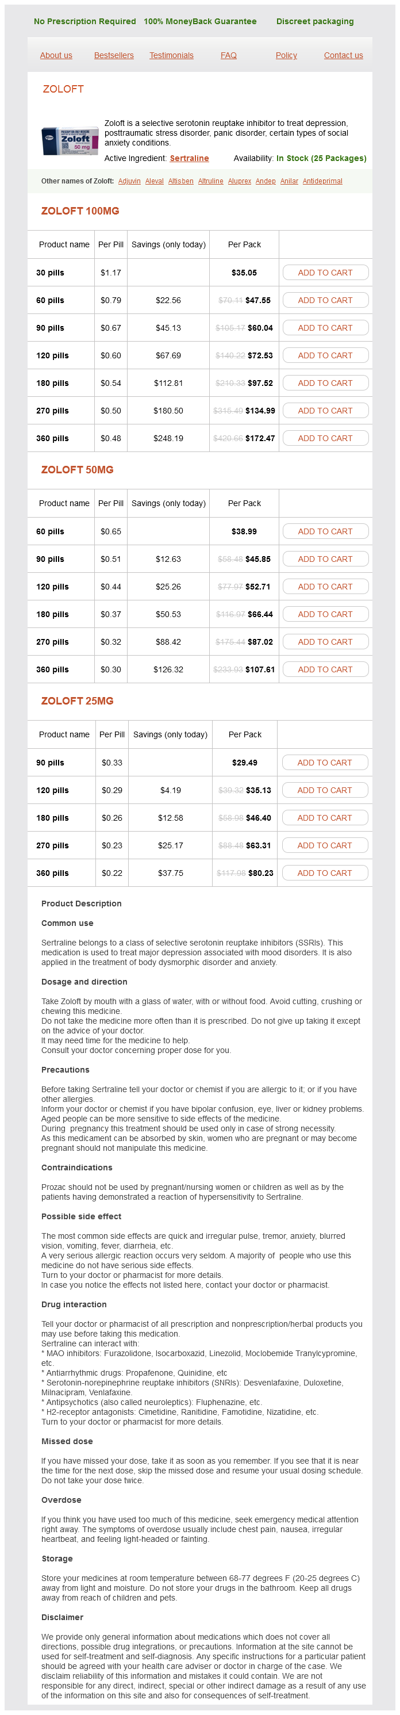400x1715 pixels.
Task: Click the Altisben alternate name link
Action: (180, 181)
